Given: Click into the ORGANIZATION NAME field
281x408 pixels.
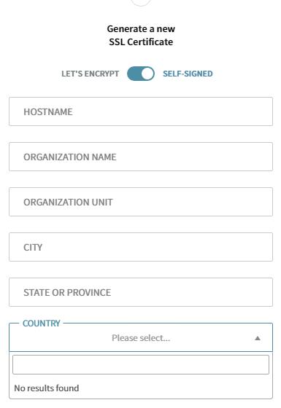Looking at the screenshot, I should 141,157.
